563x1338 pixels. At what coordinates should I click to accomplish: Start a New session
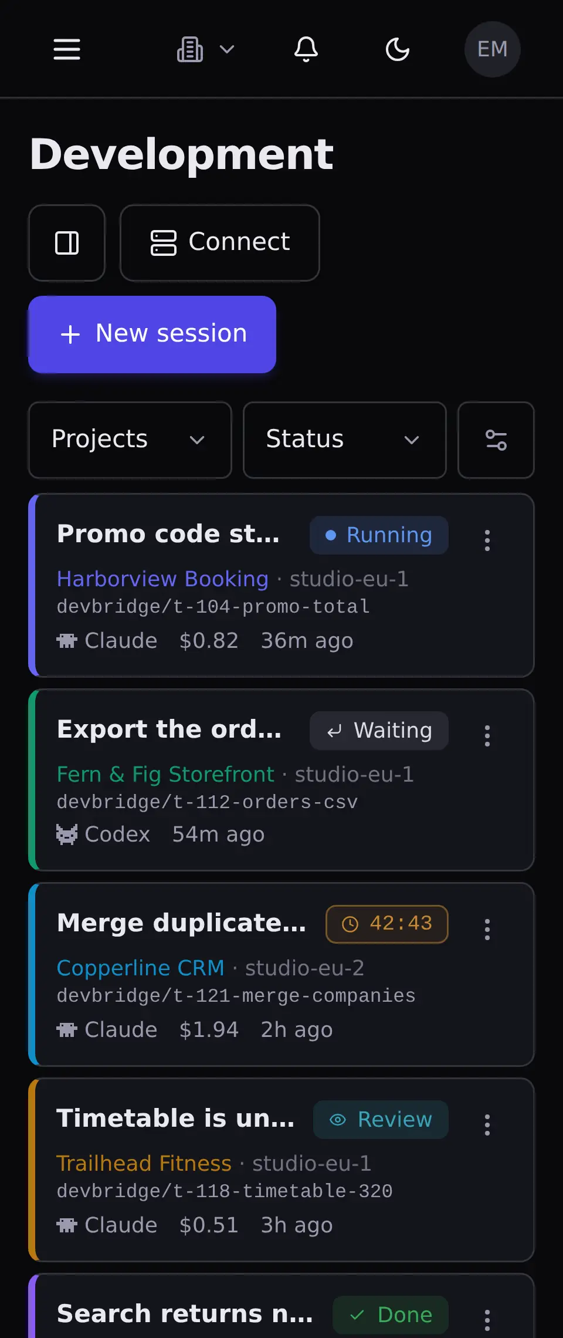pos(152,334)
